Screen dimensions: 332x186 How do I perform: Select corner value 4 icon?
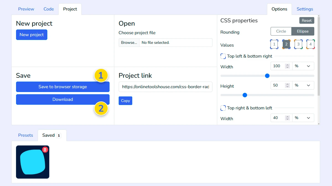pos(310,44)
